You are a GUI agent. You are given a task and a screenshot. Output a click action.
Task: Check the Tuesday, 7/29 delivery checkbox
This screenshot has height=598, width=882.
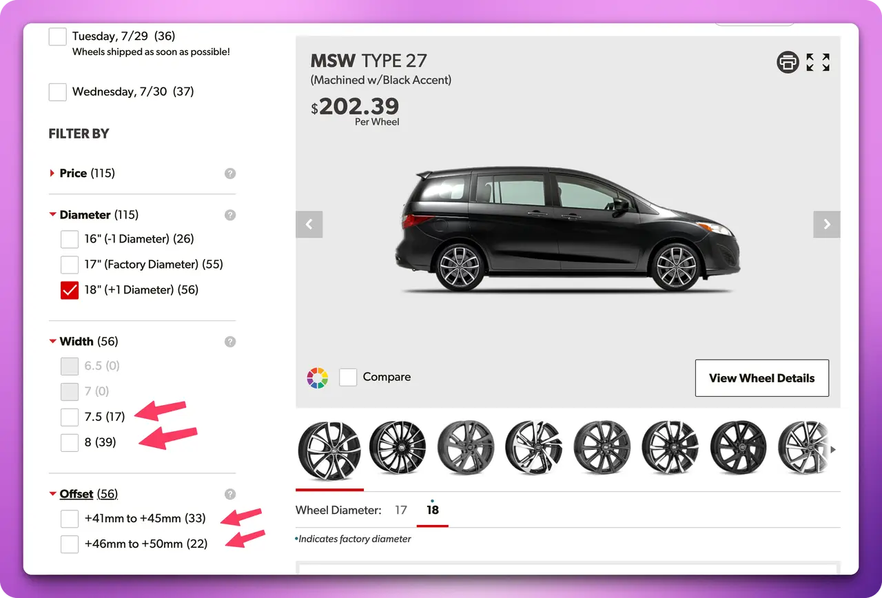click(x=58, y=37)
